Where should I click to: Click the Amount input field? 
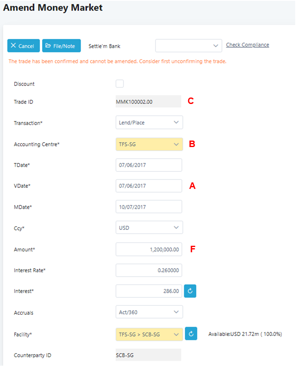(x=149, y=249)
